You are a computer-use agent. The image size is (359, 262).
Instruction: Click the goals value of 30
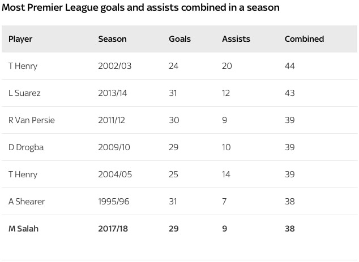[174, 120]
